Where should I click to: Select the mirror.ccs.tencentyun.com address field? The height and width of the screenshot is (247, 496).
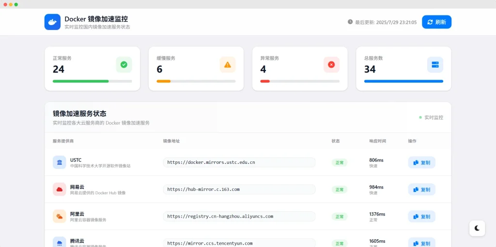pyautogui.click(x=239, y=243)
